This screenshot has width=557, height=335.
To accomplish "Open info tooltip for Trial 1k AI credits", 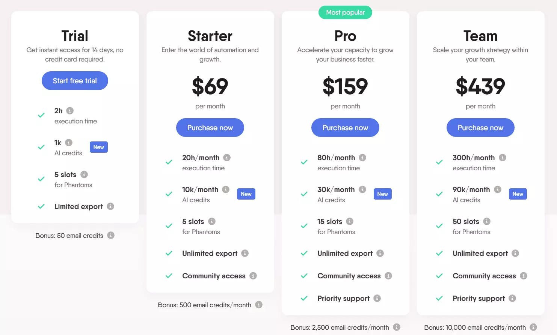I will point(69,143).
